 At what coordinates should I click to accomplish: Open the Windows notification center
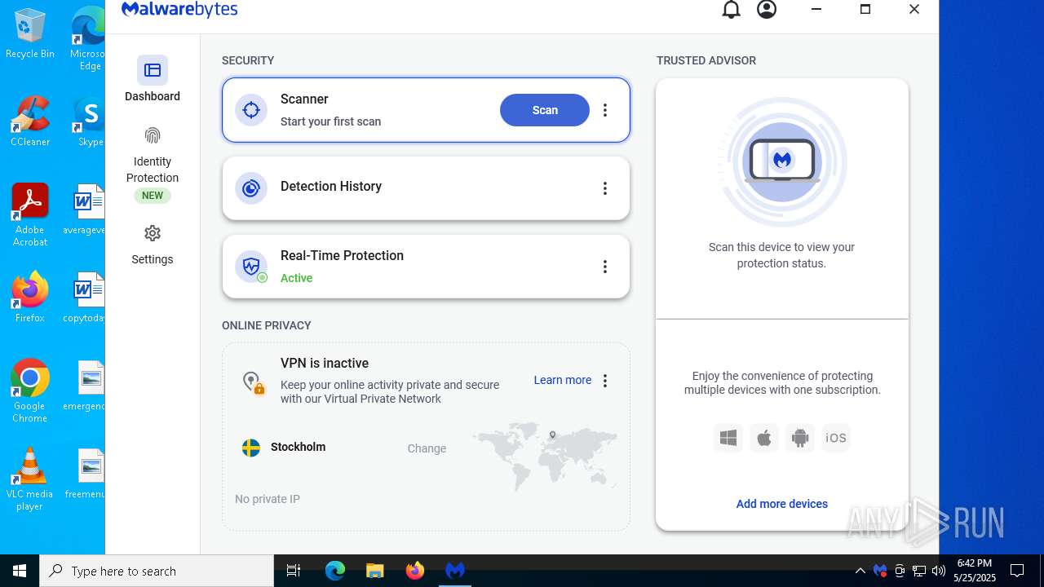(1017, 571)
